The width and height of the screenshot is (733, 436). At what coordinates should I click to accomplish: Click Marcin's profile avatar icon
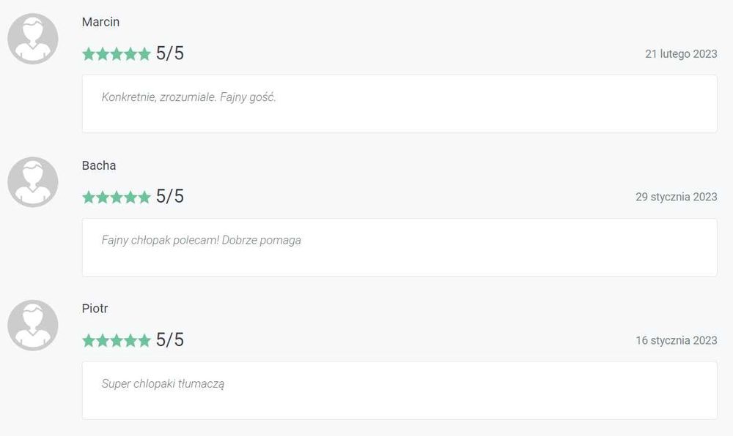tap(33, 39)
